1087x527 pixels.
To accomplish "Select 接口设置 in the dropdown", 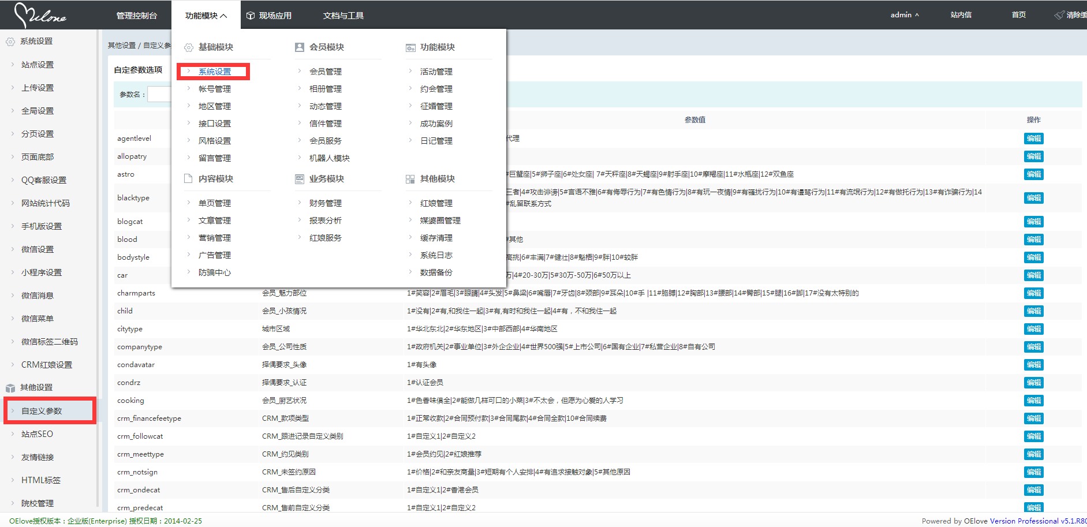I will click(x=215, y=124).
